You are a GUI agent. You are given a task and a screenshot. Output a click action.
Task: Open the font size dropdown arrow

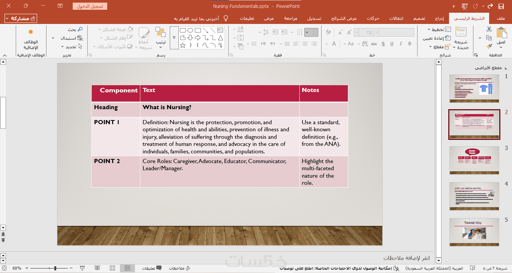click(x=356, y=32)
